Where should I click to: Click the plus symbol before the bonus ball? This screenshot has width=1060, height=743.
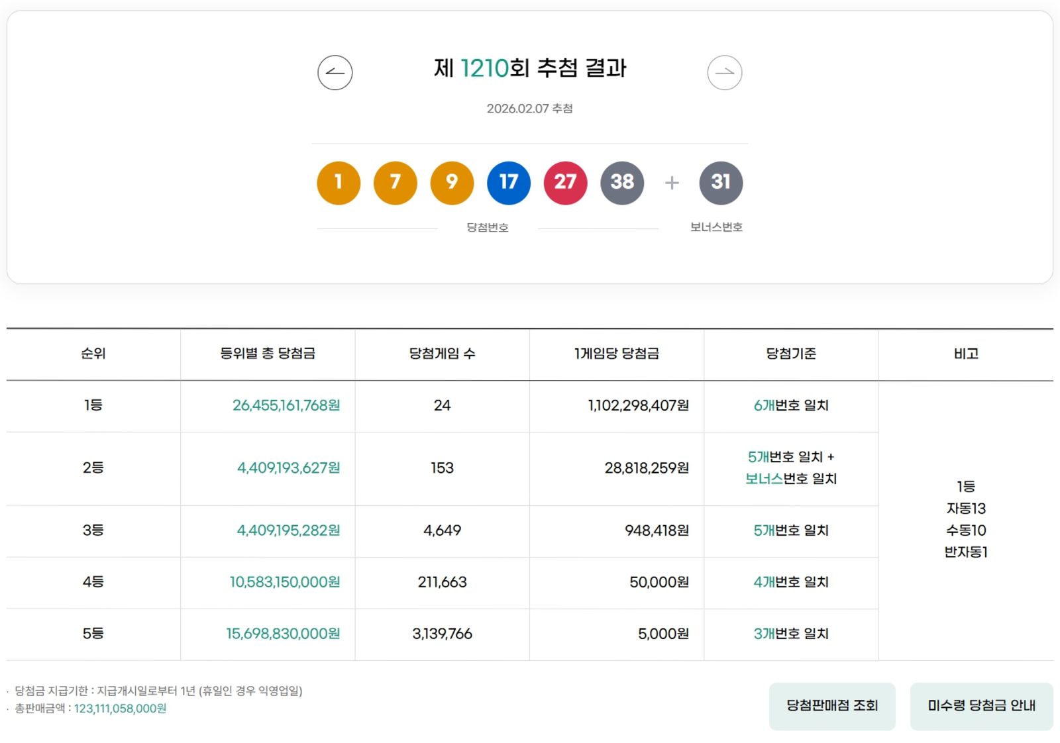(x=671, y=183)
